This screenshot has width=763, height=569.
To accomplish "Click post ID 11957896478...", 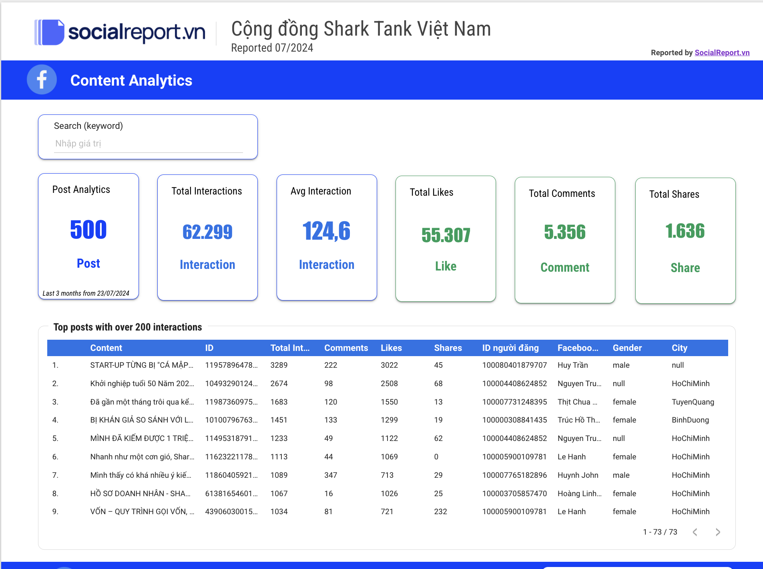I will 231,365.
